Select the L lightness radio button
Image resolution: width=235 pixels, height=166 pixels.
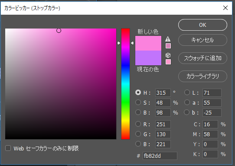187,93
